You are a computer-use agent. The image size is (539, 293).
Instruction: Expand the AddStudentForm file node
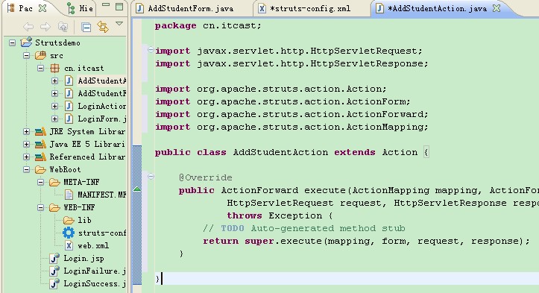54,93
